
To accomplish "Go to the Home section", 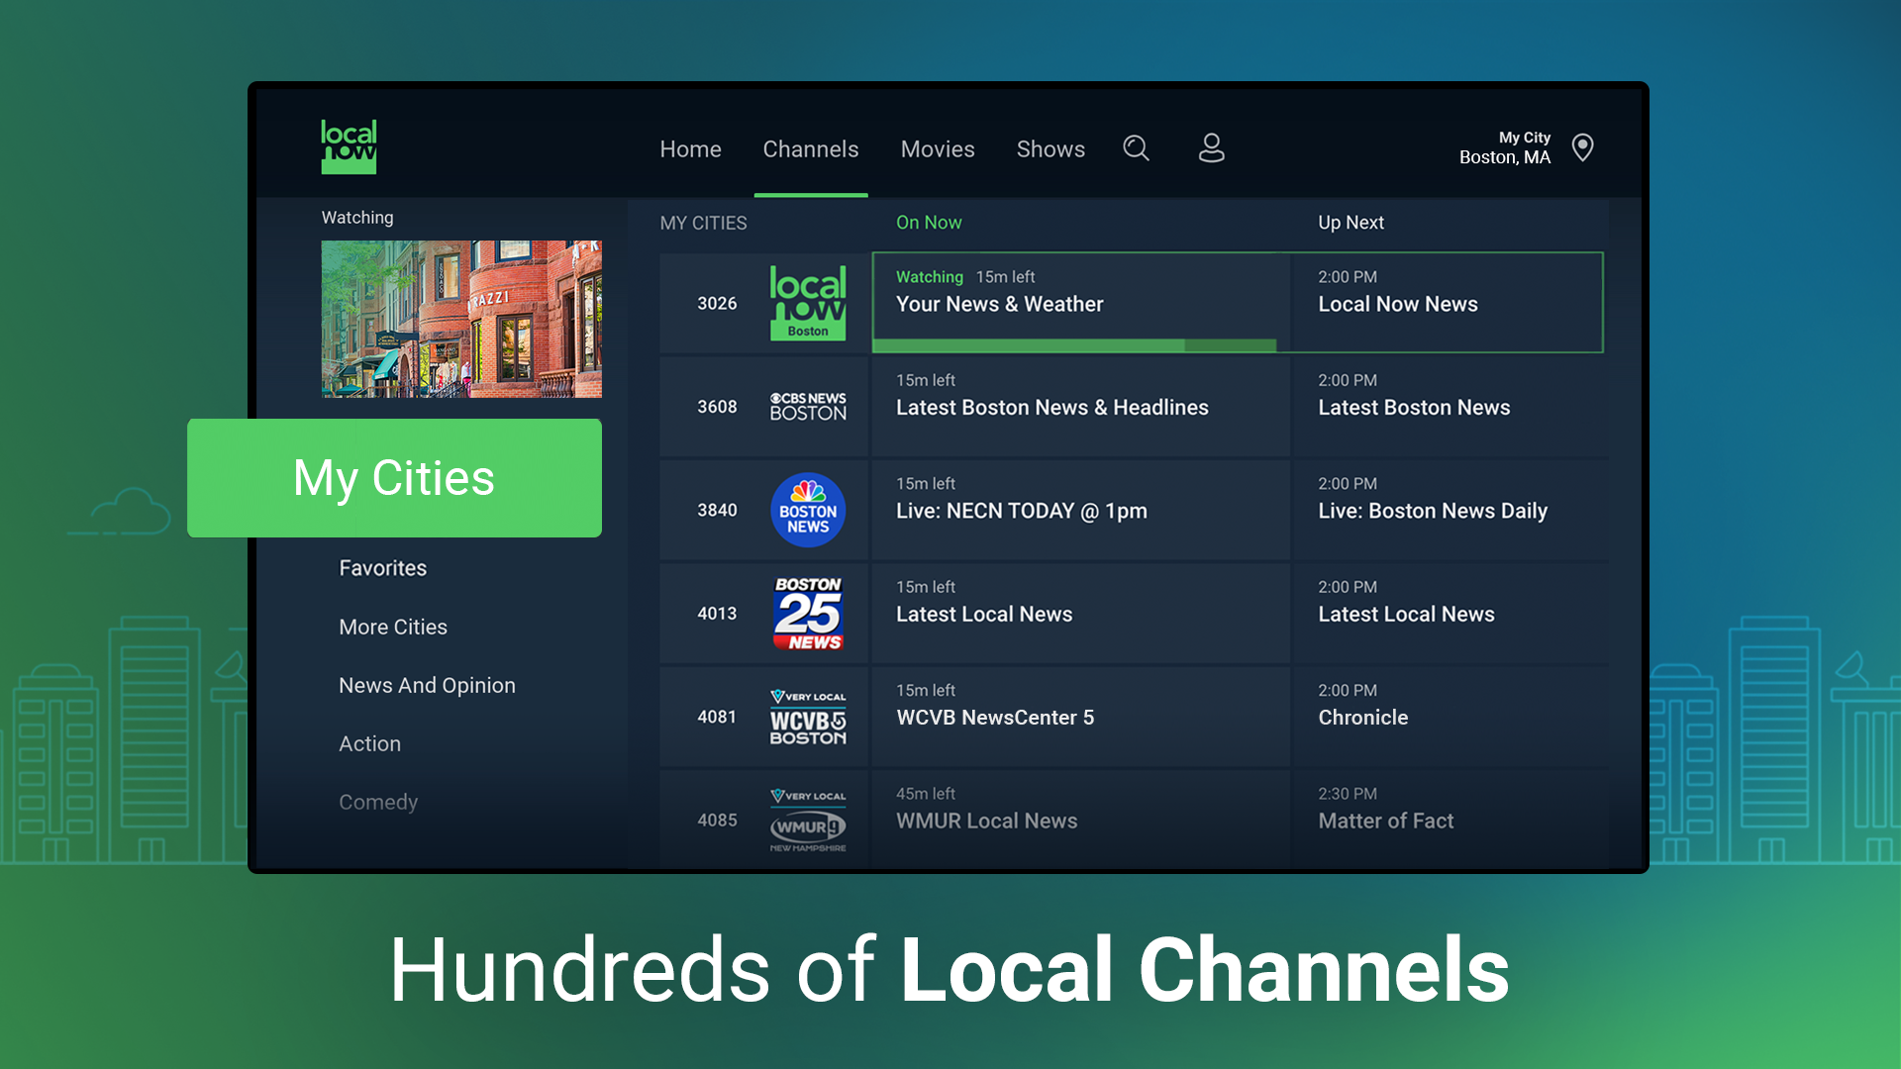I will click(x=690, y=148).
